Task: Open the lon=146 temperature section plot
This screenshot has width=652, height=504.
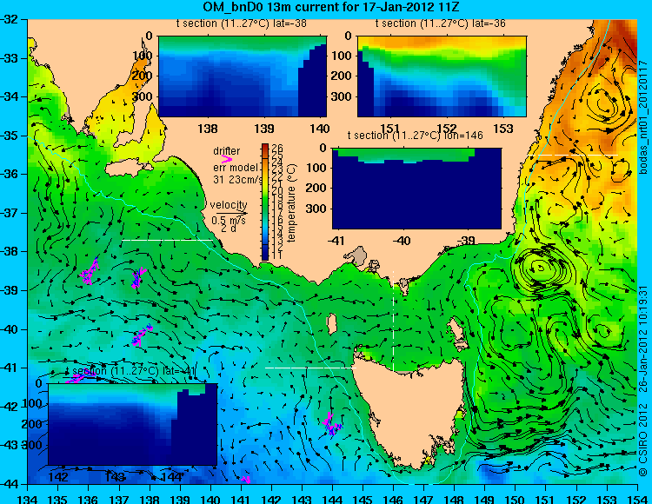Action: click(x=416, y=189)
